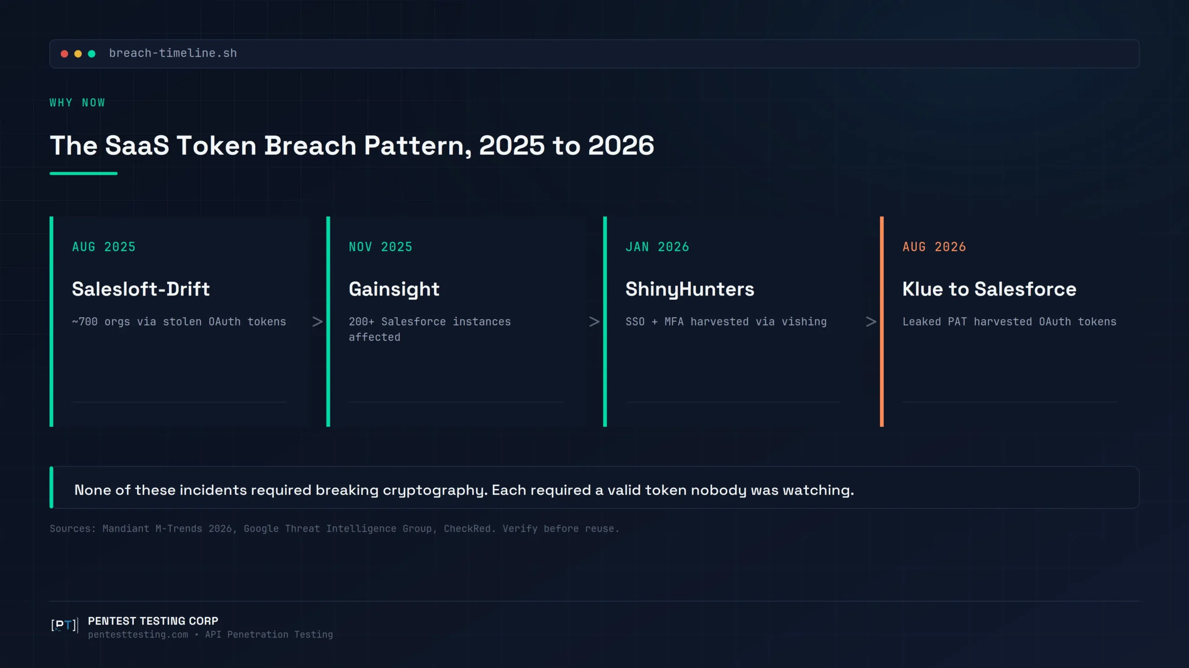Click the arrow after the ShinyHunters card
The image size is (1189, 668).
[871, 321]
